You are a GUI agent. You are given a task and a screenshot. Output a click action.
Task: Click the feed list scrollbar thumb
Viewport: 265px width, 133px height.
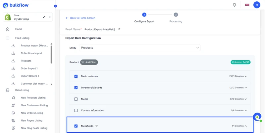point(51,55)
